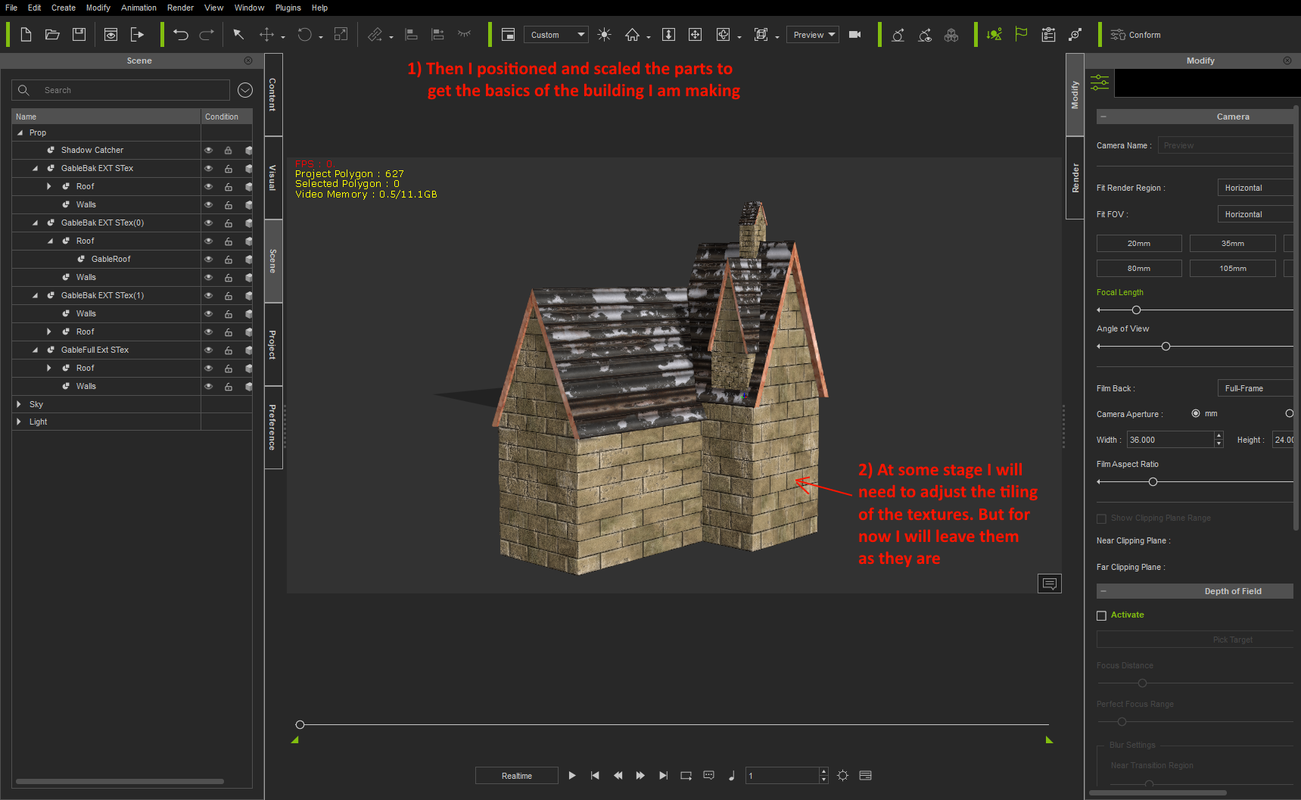Adjust the Angle of View slider handle
The image size is (1301, 800).
click(1166, 347)
